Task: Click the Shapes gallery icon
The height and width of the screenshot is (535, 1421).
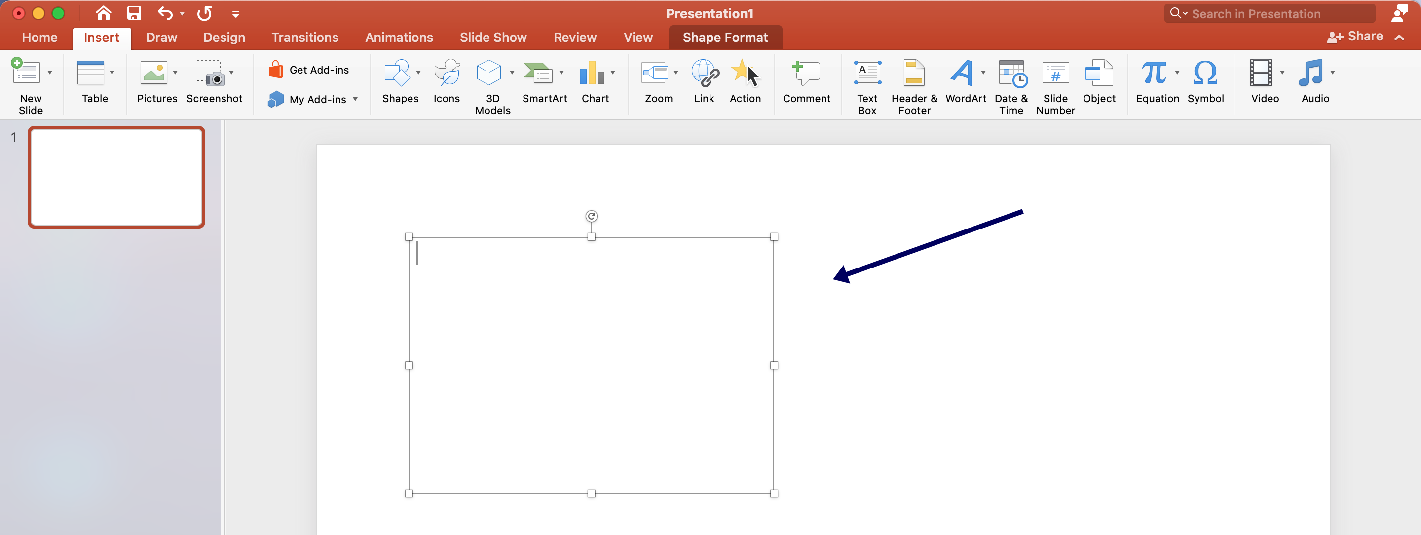Action: (x=397, y=72)
